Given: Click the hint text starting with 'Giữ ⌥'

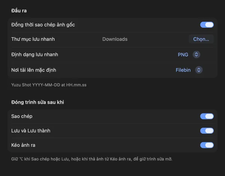Looking at the screenshot, I should [92, 159].
